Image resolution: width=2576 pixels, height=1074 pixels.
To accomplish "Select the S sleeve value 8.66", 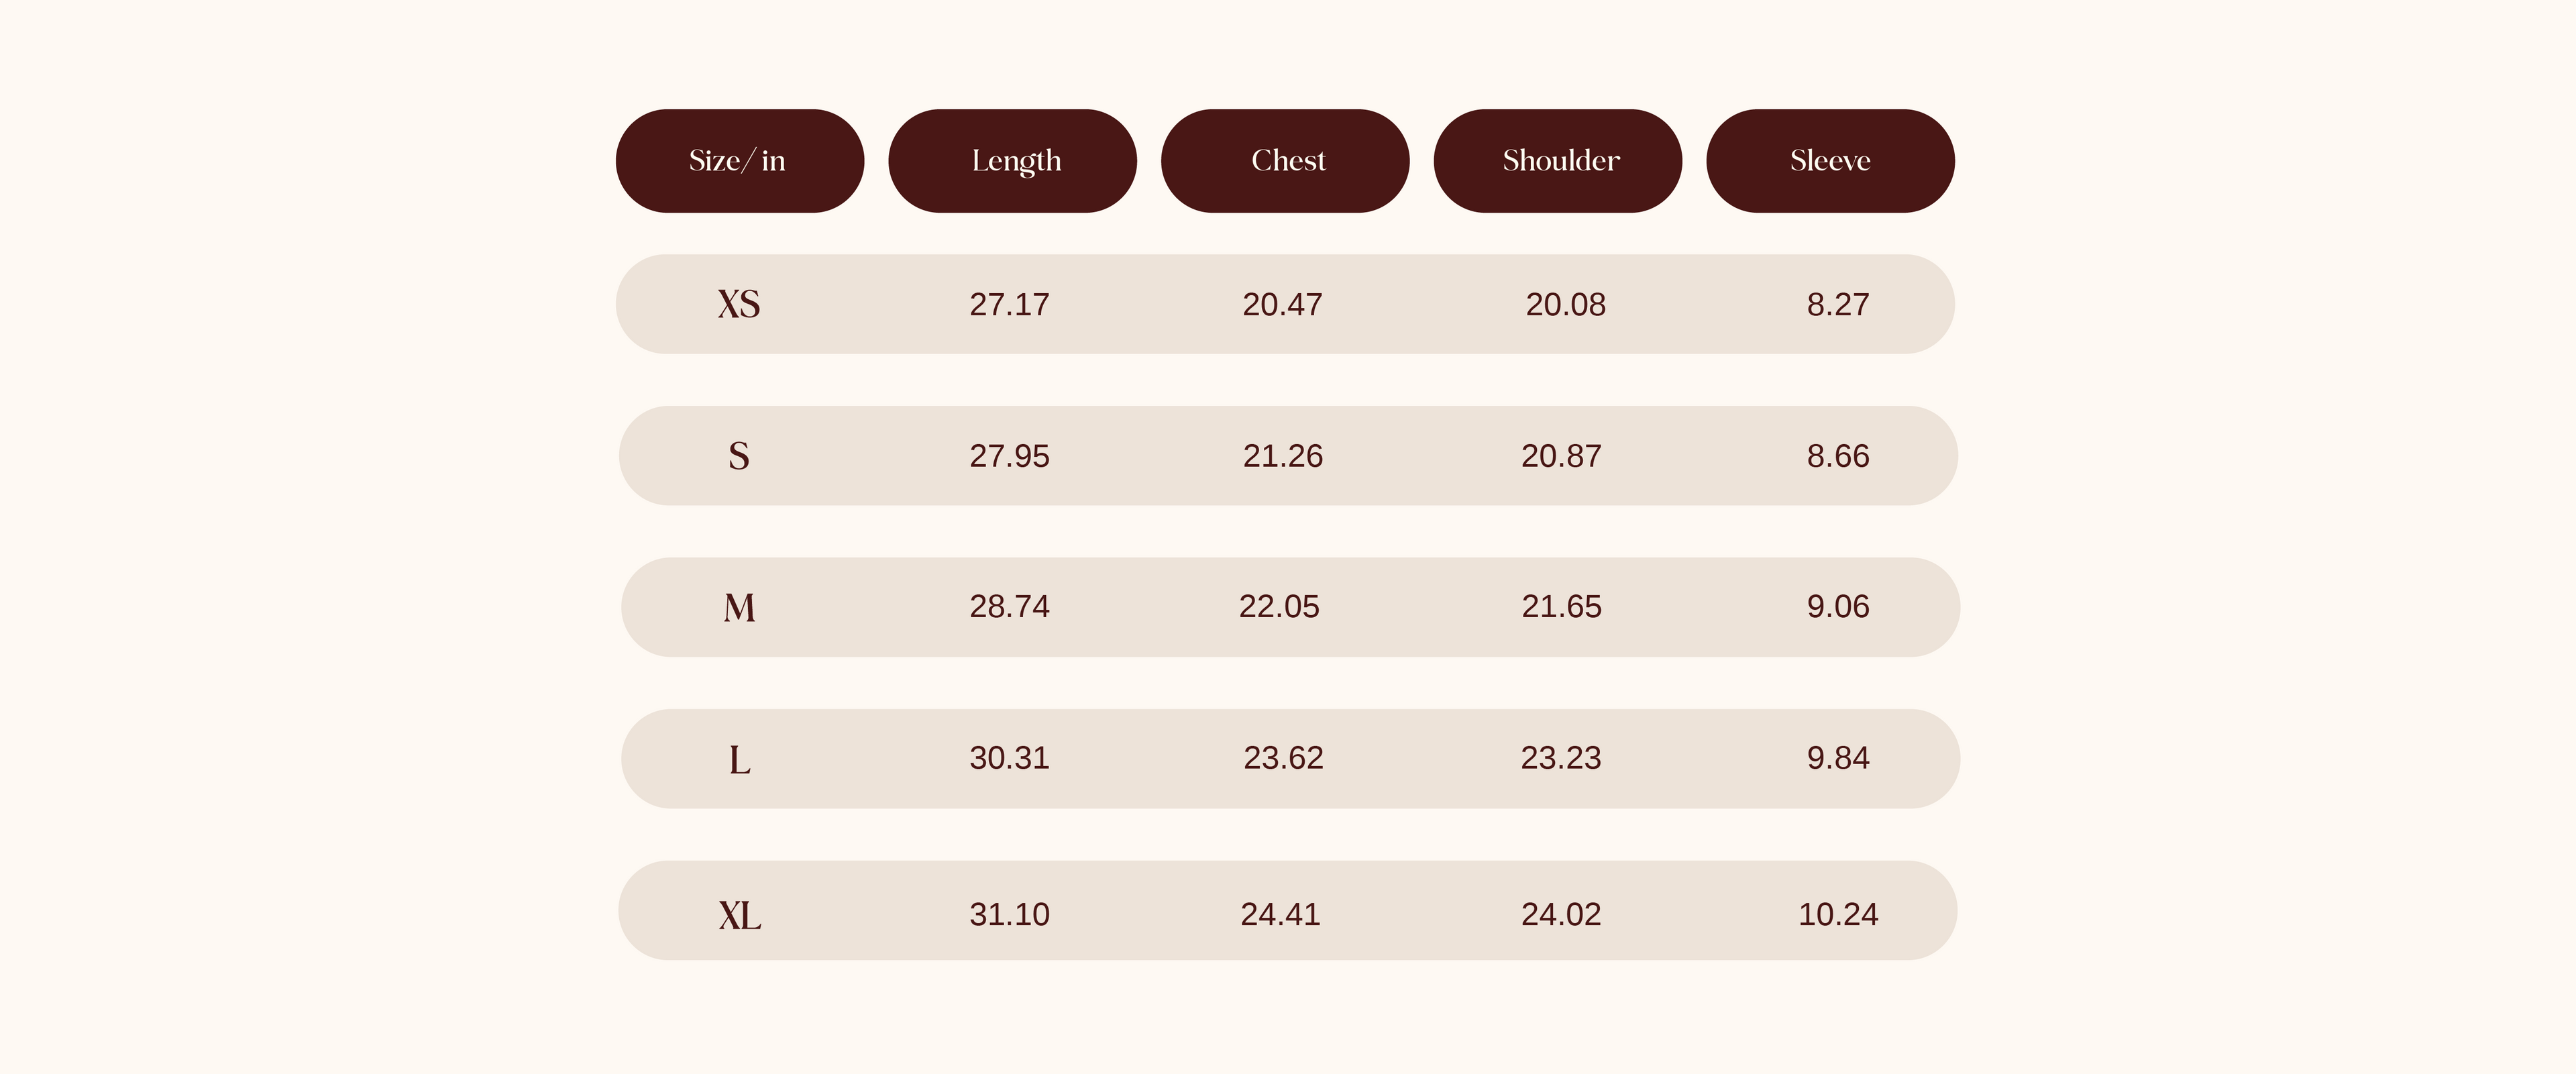I will pyautogui.click(x=1838, y=456).
